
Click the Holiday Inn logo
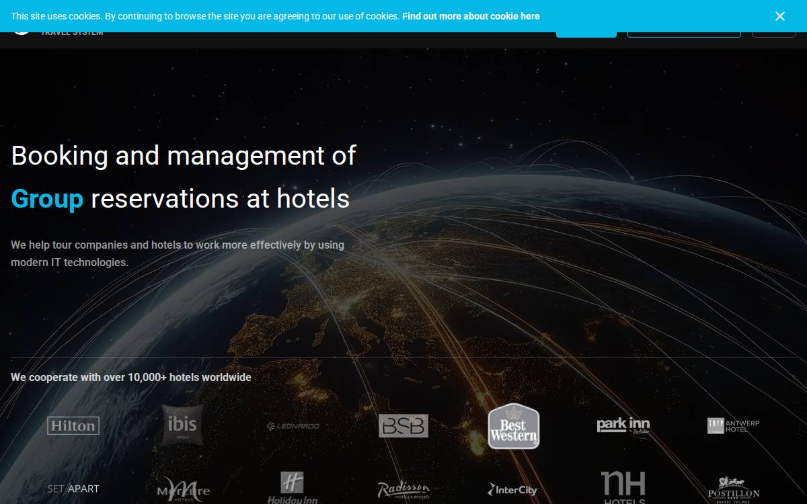[293, 489]
